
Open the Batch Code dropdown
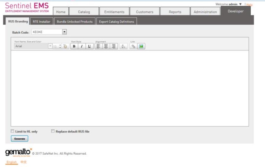(x=65, y=32)
